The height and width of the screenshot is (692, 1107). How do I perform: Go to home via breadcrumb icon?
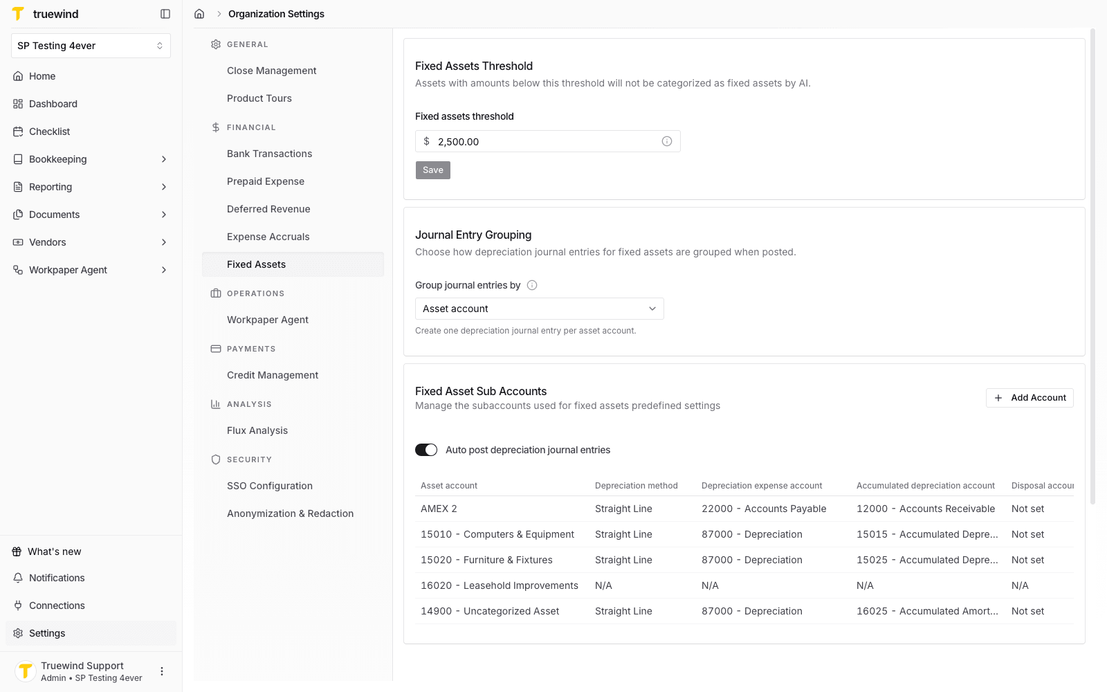199,14
